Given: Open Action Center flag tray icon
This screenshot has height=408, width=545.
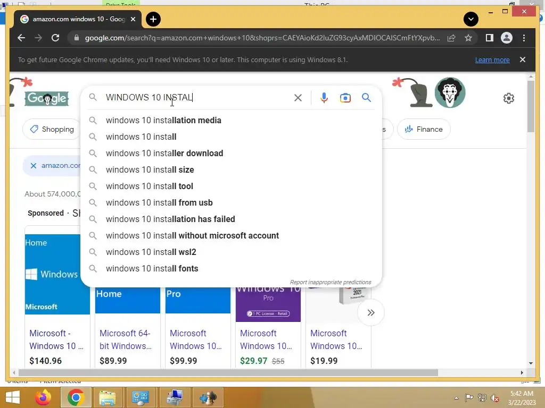Looking at the screenshot, I should (x=469, y=398).
